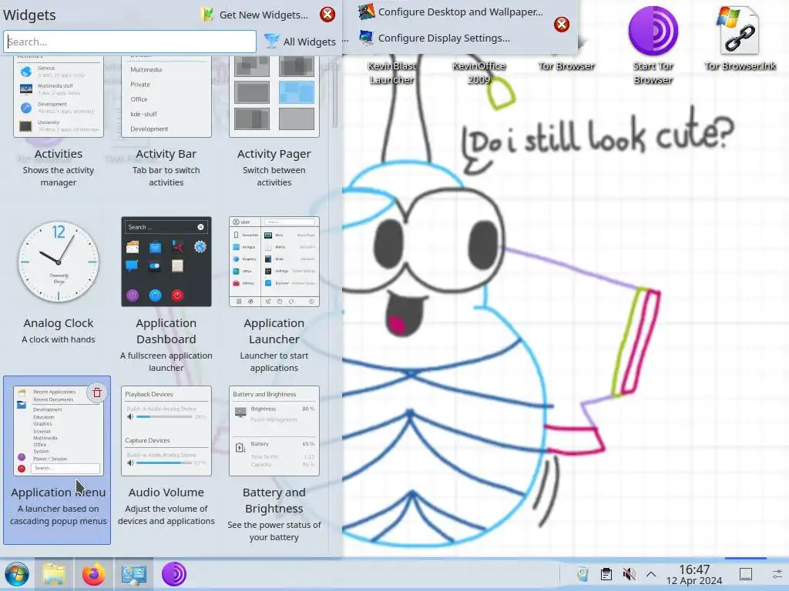Image resolution: width=789 pixels, height=591 pixels.
Task: Select the Activity Pager widget thumbnail
Action: [274, 96]
